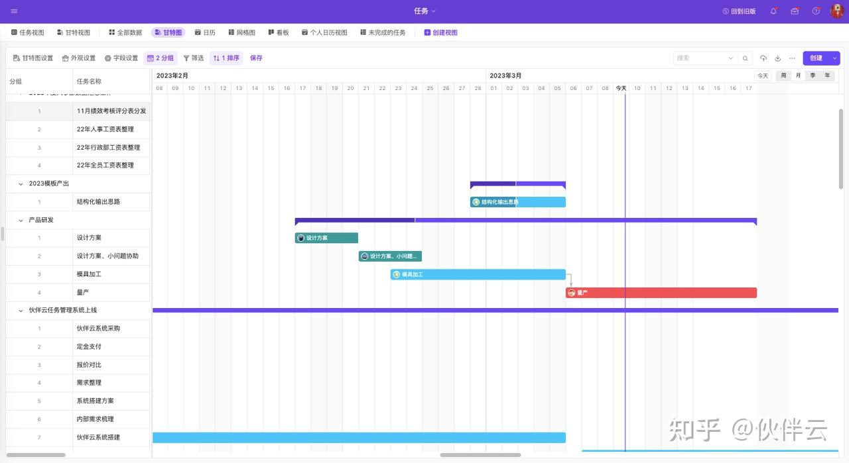
Task: Collapse the 伙伴云任务管理系统上线 group
Action: pyautogui.click(x=21, y=310)
